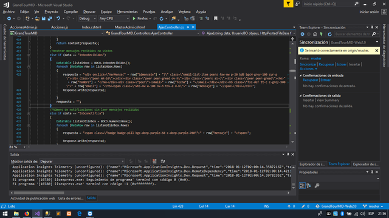Click the green Manage Connections plug icon
The height and width of the screenshot is (218, 389).
[322, 35]
